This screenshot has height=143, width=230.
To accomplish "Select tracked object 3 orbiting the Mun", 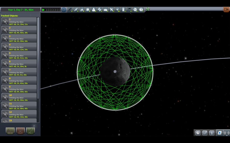I will (x=19, y=38).
